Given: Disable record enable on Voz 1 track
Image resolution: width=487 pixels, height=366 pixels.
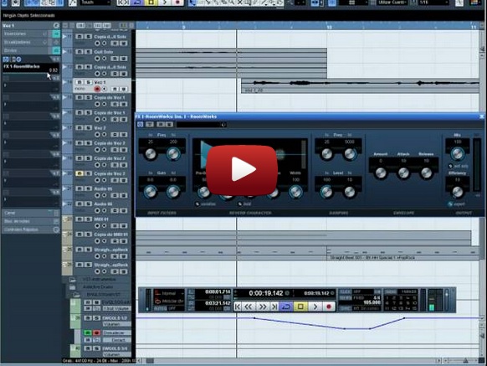Looking at the screenshot, I should (x=97, y=90).
